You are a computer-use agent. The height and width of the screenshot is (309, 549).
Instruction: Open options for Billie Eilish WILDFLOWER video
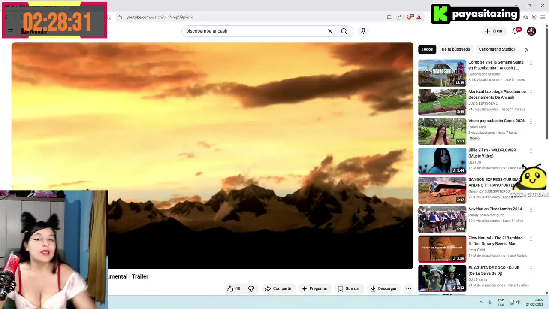click(x=531, y=151)
